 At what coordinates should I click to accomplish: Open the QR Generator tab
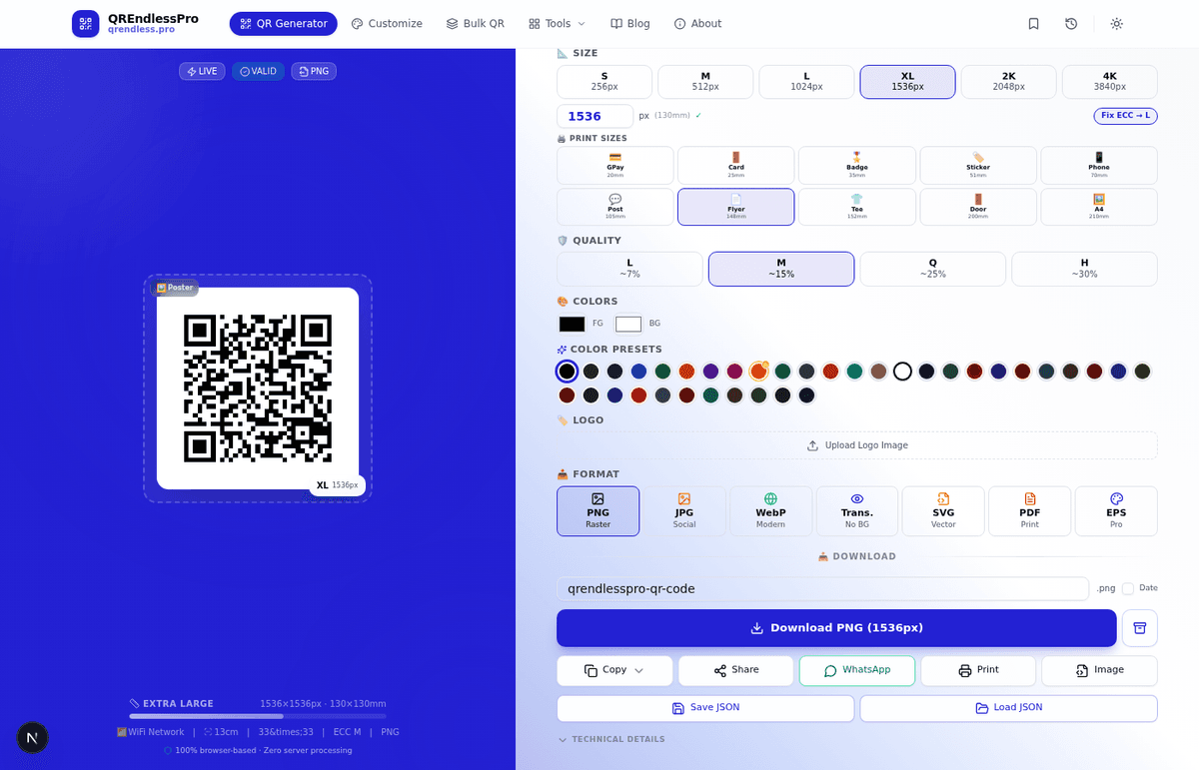(x=284, y=23)
